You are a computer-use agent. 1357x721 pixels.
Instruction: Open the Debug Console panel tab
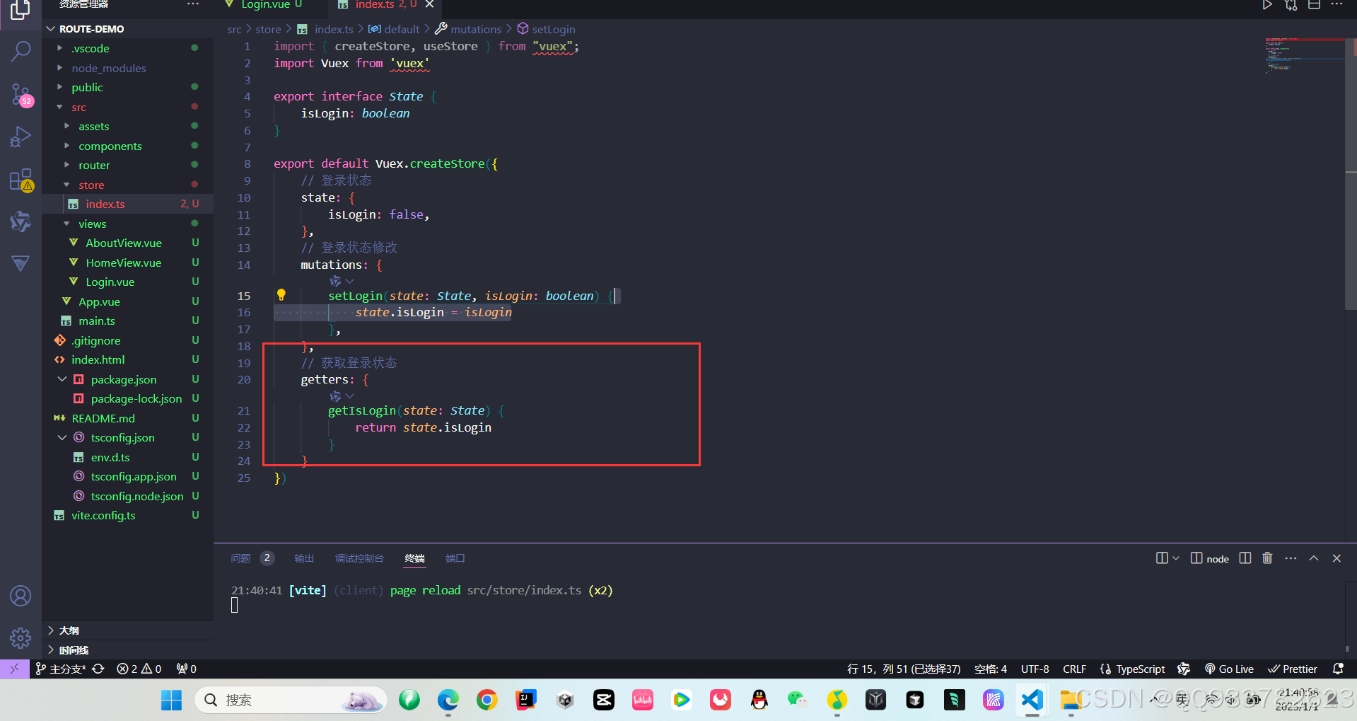point(359,558)
